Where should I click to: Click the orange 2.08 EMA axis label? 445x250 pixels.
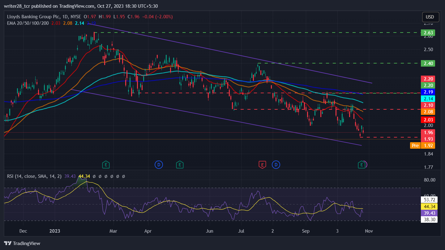tap(428, 112)
